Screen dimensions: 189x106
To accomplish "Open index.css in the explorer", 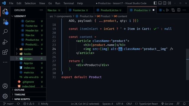I will (x=28, y=68).
